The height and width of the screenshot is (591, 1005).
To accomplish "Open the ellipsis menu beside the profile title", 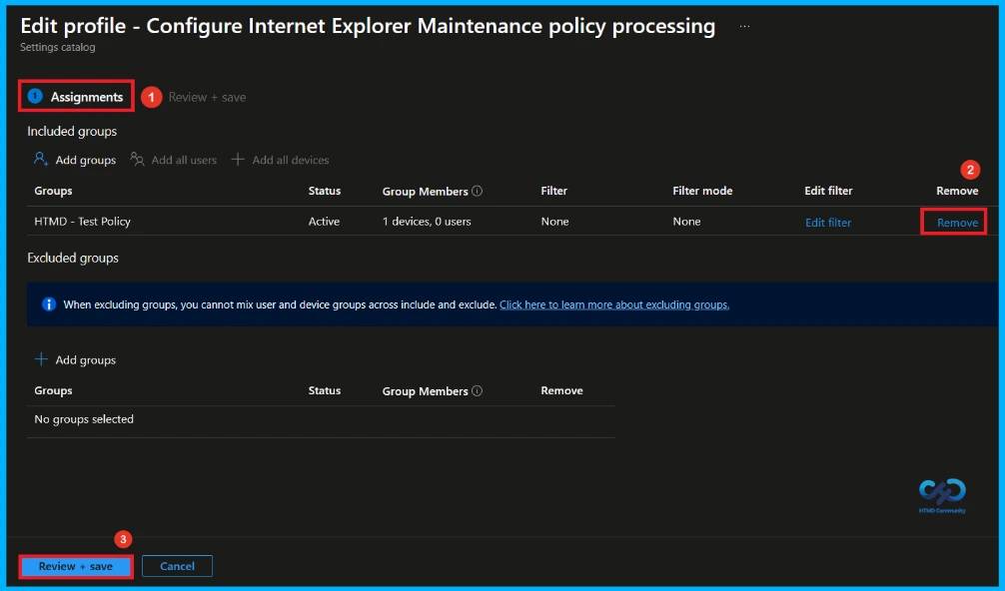I will (x=744, y=26).
